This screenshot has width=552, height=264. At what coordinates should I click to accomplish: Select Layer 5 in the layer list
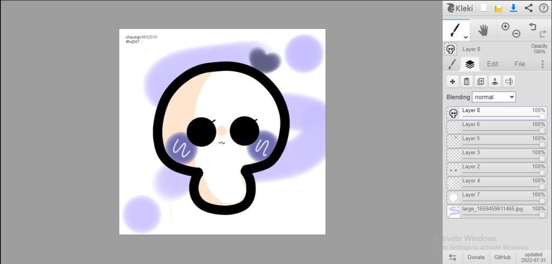pyautogui.click(x=496, y=141)
